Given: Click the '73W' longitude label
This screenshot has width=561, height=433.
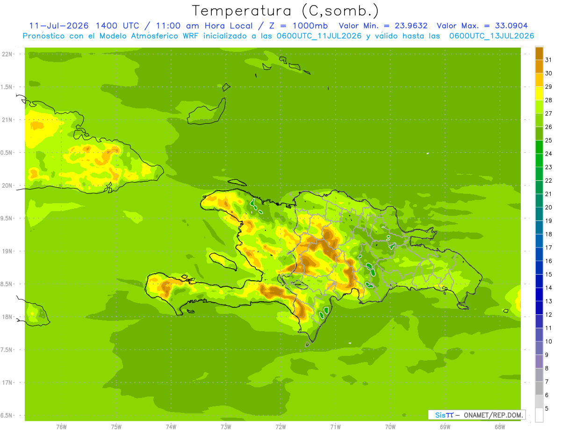Looking at the screenshot, I should (x=226, y=427).
